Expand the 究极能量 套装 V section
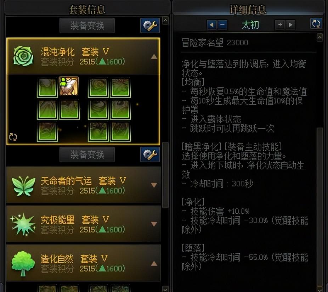328x292 pixels. click(154, 224)
